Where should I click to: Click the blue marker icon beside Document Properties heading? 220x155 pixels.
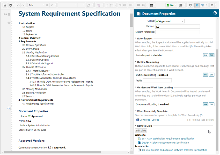pyautogui.click(x=9, y=109)
